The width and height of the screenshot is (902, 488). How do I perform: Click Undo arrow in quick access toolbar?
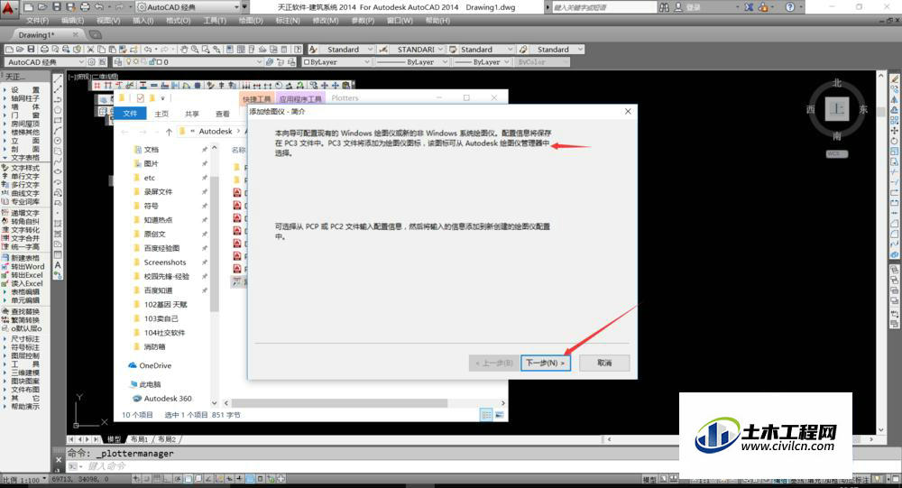[99, 7]
